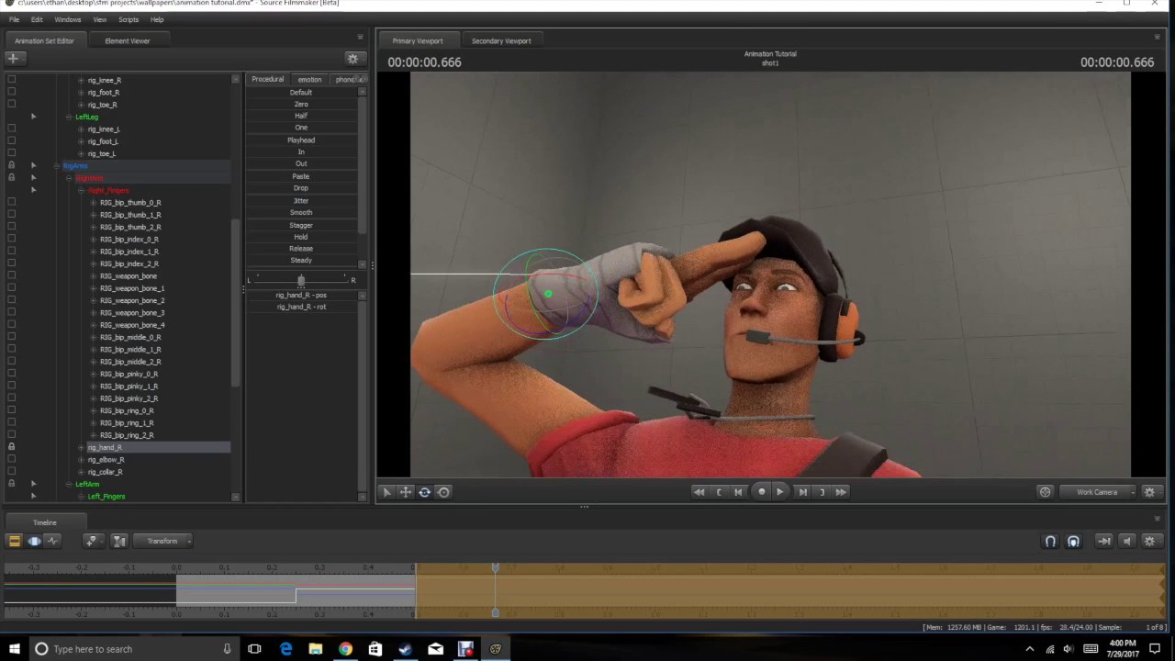Collapse the Right_Fingers group
Screen dimensions: 1175x661
point(81,190)
